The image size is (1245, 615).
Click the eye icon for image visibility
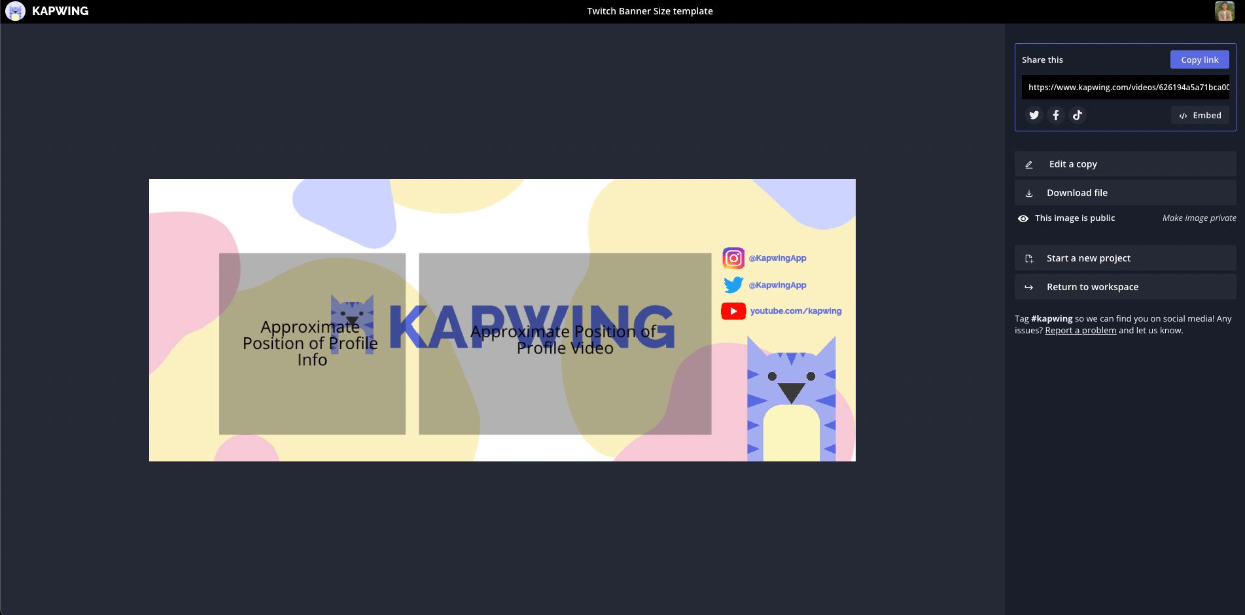click(1023, 218)
